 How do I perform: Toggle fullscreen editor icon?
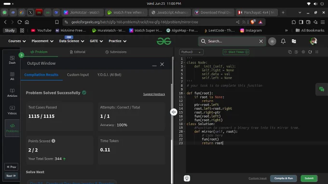pyautogui.click(x=317, y=52)
